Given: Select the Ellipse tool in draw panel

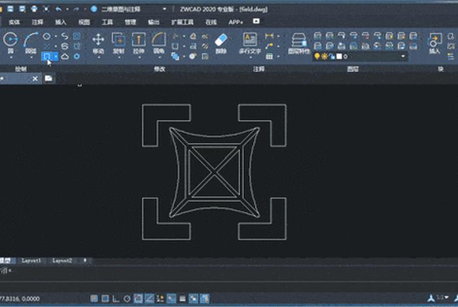Looking at the screenshot, I should point(46,36).
